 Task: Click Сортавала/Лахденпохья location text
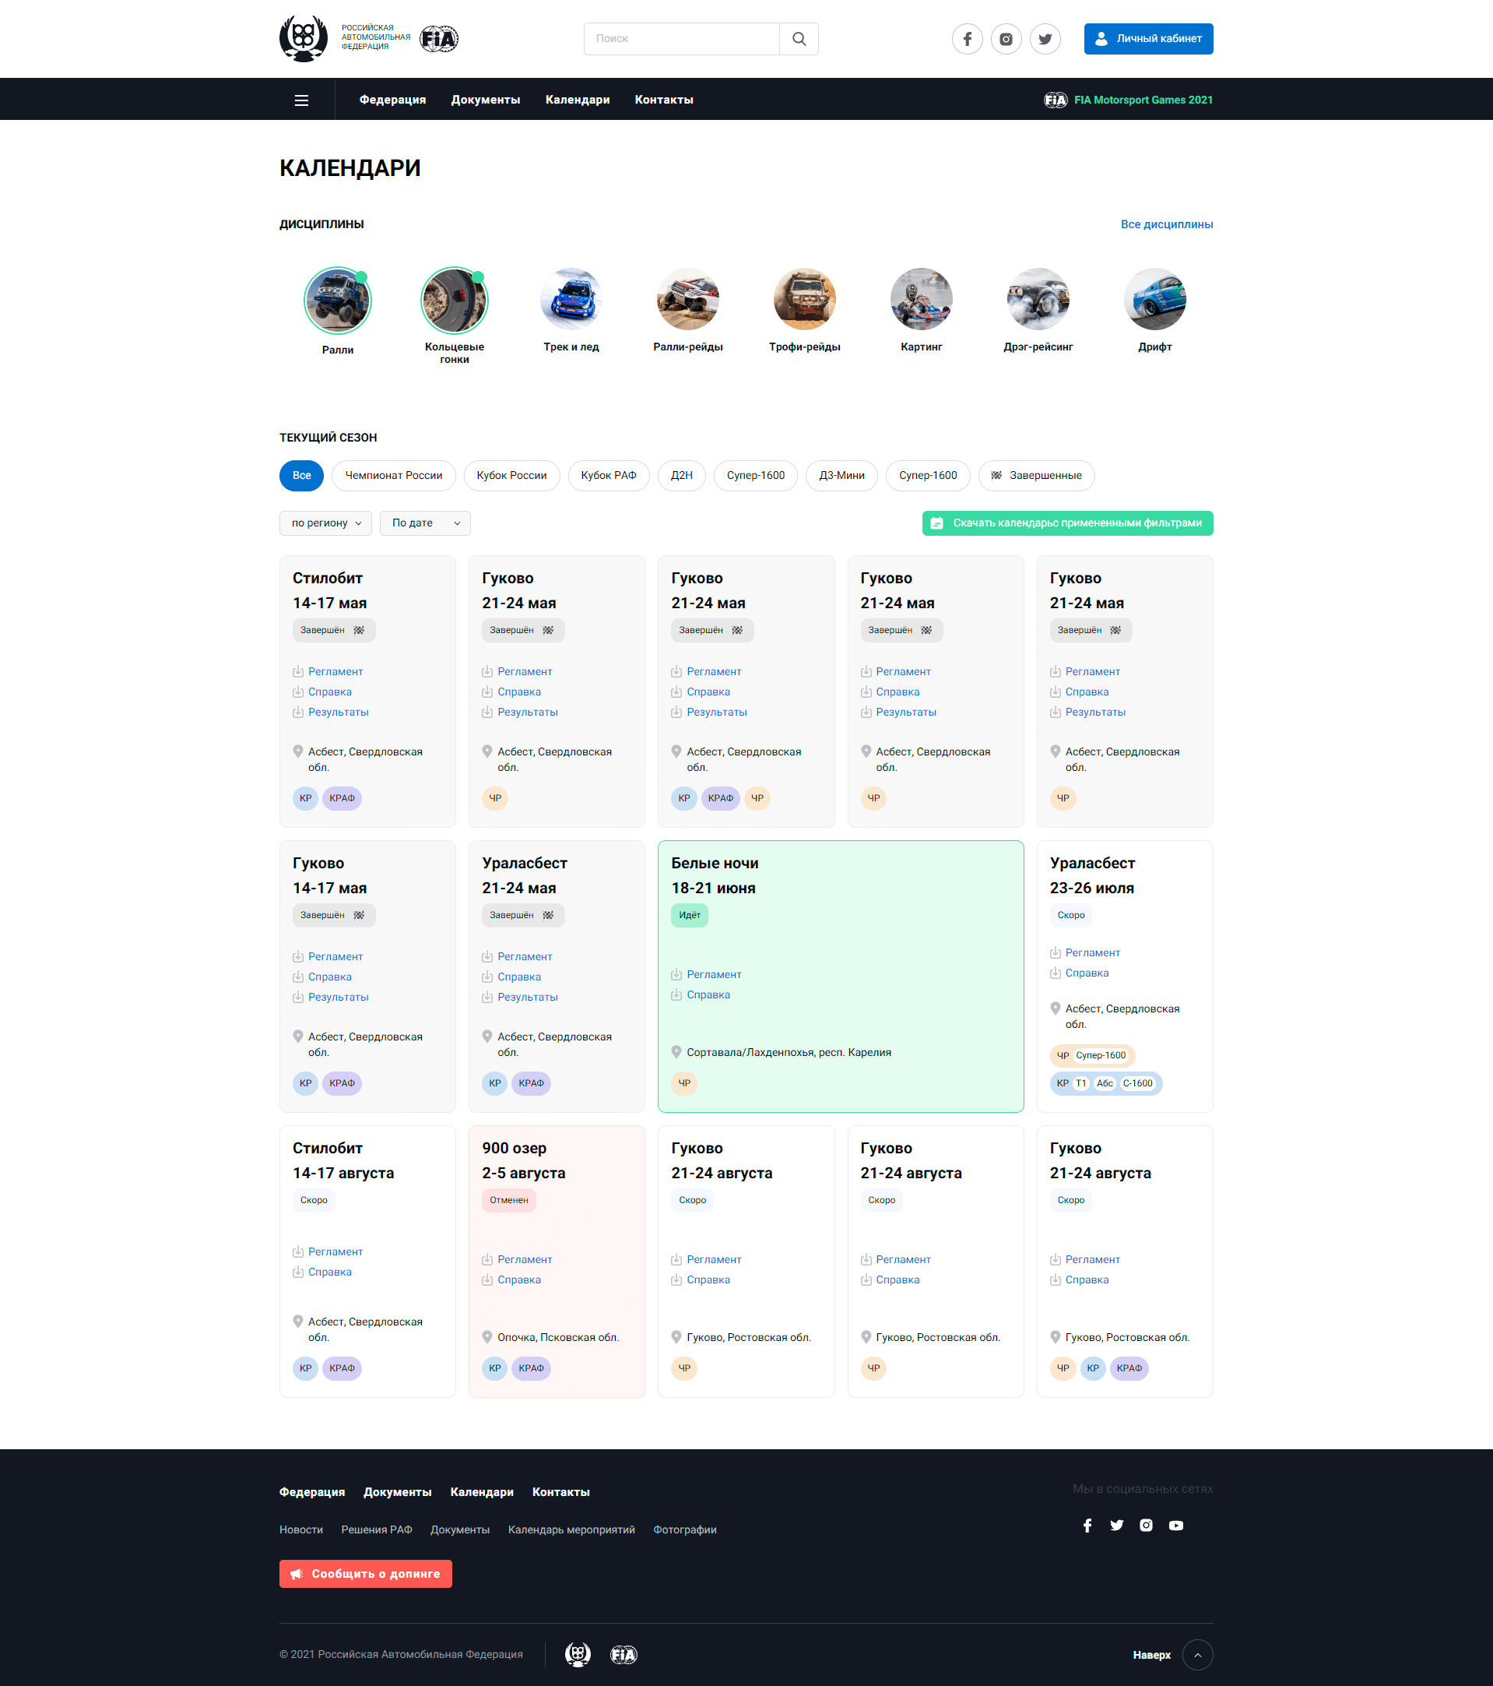tap(789, 1053)
